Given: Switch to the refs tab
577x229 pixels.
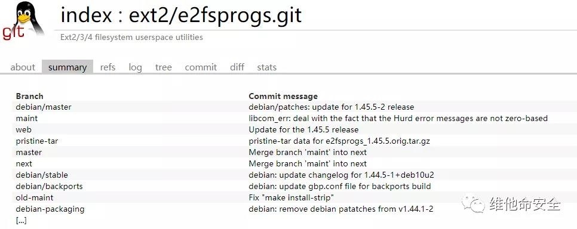Looking at the screenshot, I should click(108, 67).
